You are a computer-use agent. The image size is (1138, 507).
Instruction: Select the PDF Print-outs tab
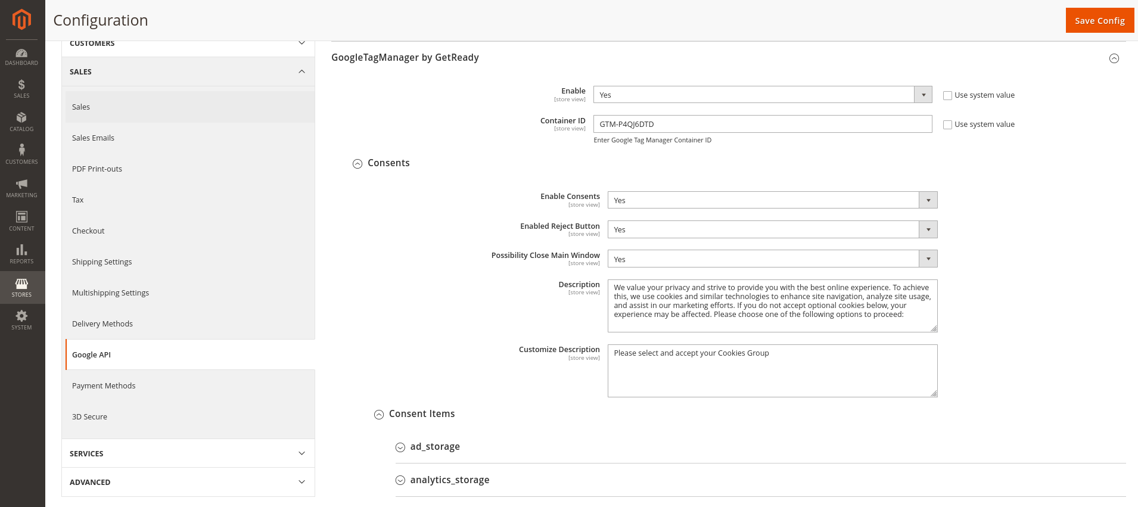tap(190, 169)
